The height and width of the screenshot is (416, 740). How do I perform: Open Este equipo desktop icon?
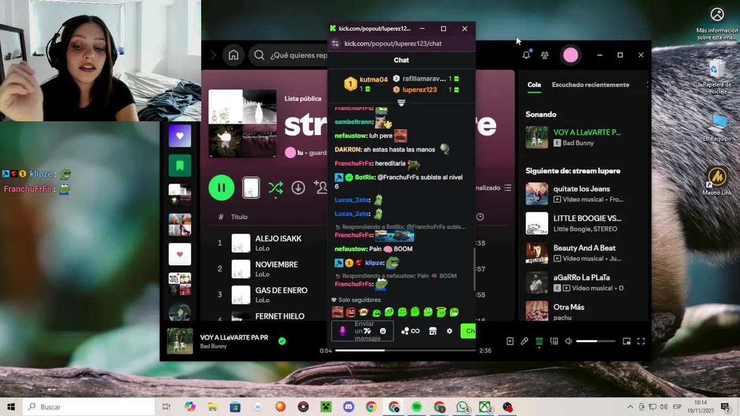pyautogui.click(x=717, y=127)
